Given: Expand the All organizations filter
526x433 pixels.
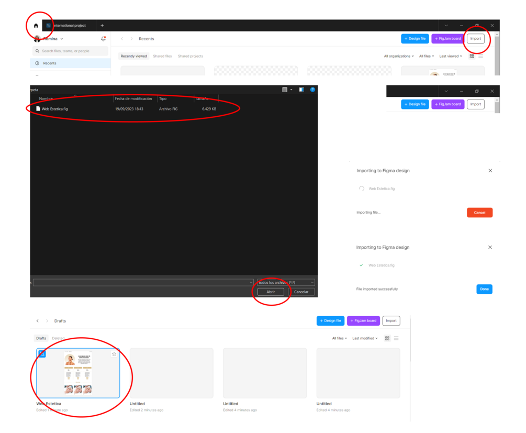Looking at the screenshot, I should click(399, 56).
